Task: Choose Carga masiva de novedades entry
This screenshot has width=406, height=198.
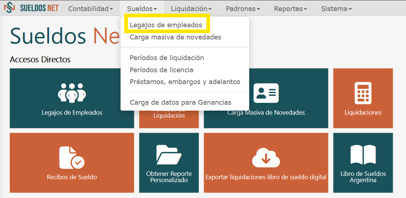Action: (175, 37)
